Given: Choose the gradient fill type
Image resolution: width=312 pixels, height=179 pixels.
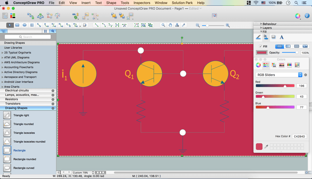Looking at the screenshot, I should [288, 46].
